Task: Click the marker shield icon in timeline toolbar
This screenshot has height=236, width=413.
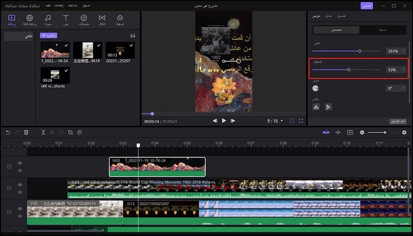Action: click(79, 133)
